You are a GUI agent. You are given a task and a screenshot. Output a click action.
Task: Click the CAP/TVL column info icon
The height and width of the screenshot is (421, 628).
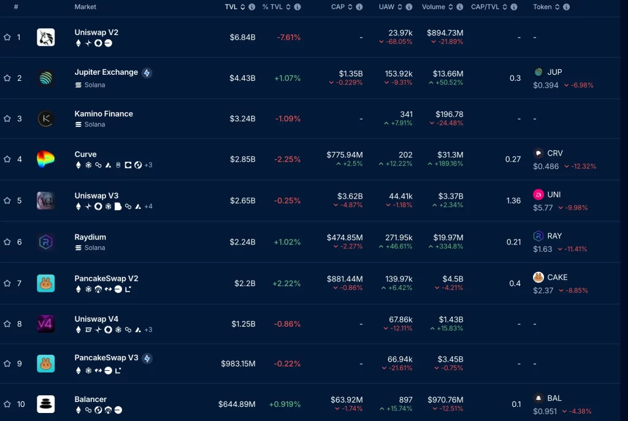coord(514,7)
